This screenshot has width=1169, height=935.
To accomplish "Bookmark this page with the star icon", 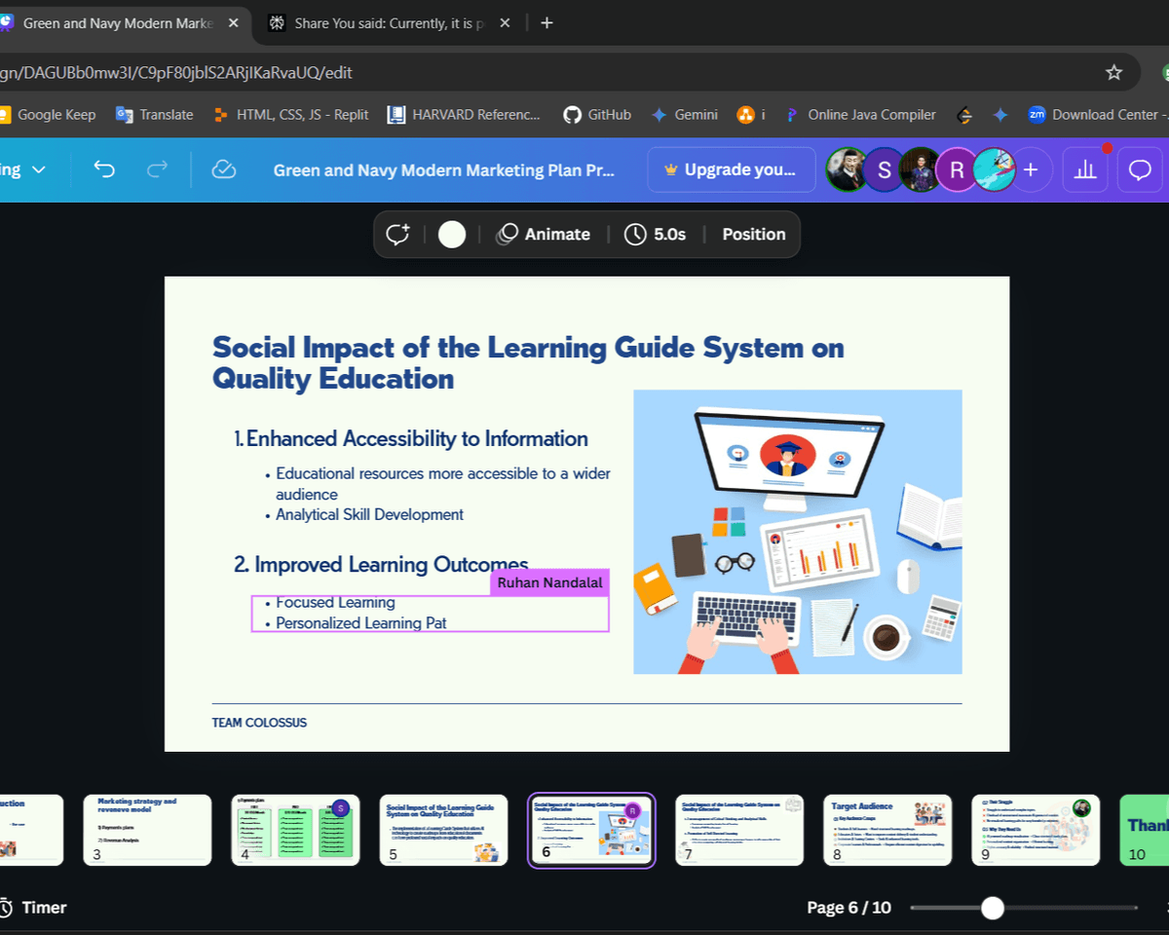I will [1113, 72].
